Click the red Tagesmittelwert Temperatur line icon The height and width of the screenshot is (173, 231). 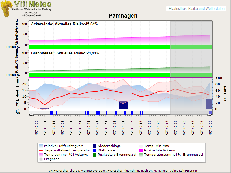click(42, 150)
